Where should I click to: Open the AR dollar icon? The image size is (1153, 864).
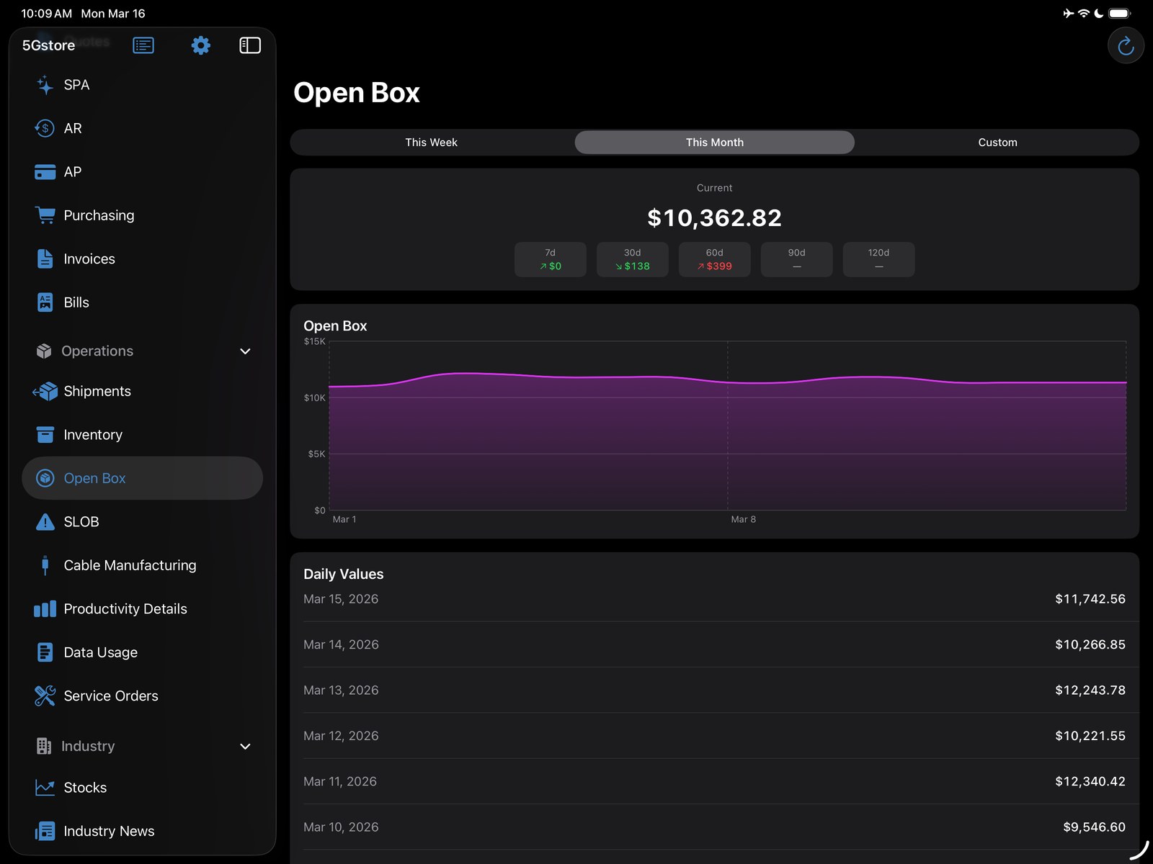pos(44,128)
